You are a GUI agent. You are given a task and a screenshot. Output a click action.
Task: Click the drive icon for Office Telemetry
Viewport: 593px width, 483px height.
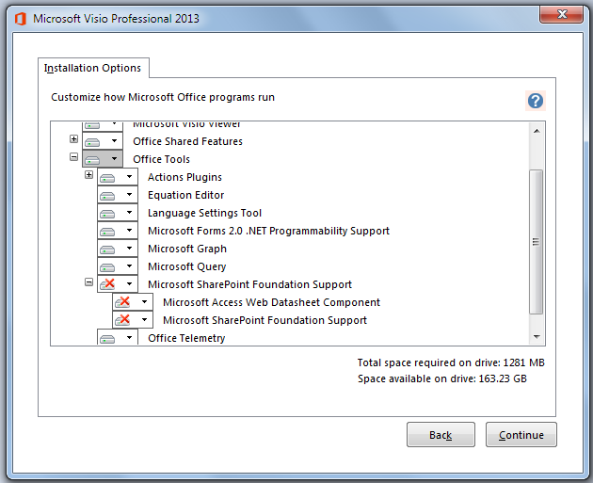point(107,339)
